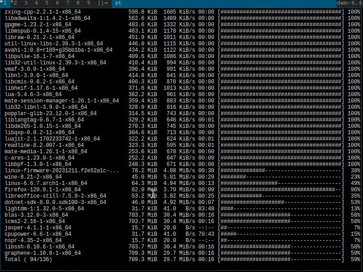
Task: Click libraw-0.21.2-1-x86_64 package name
Action: click(39, 37)
